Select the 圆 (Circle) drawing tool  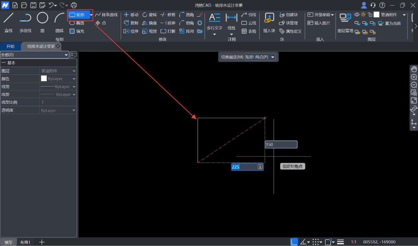[42, 22]
